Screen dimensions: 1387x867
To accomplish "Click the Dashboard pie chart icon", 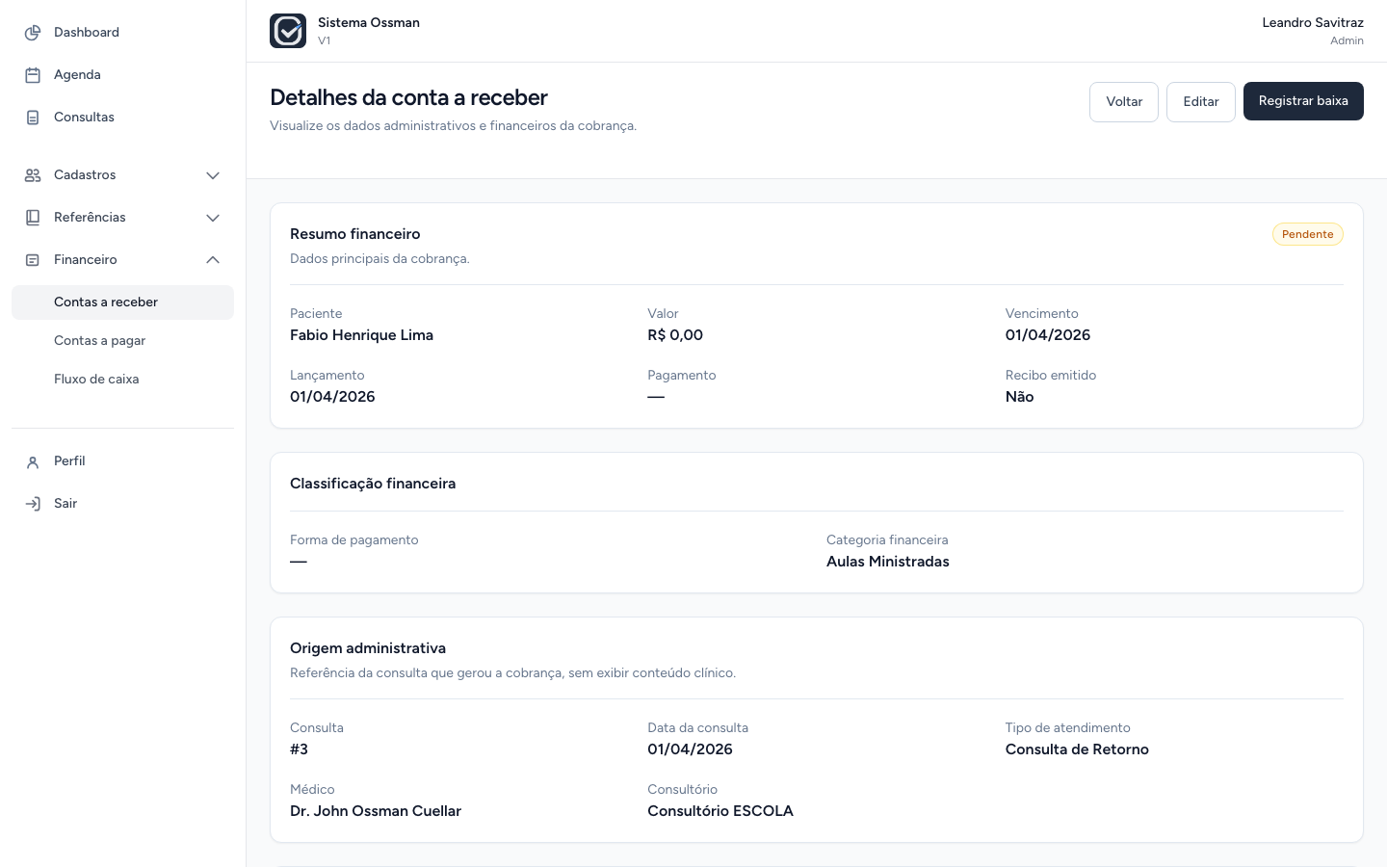I will (33, 33).
